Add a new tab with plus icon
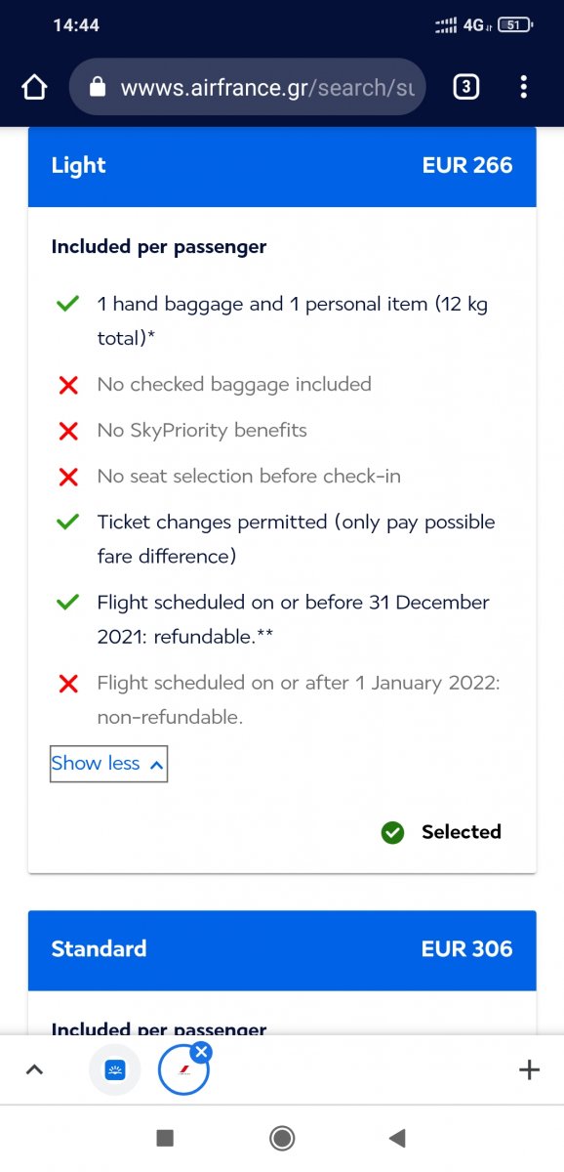Image resolution: width=564 pixels, height=1172 pixels. [529, 1070]
